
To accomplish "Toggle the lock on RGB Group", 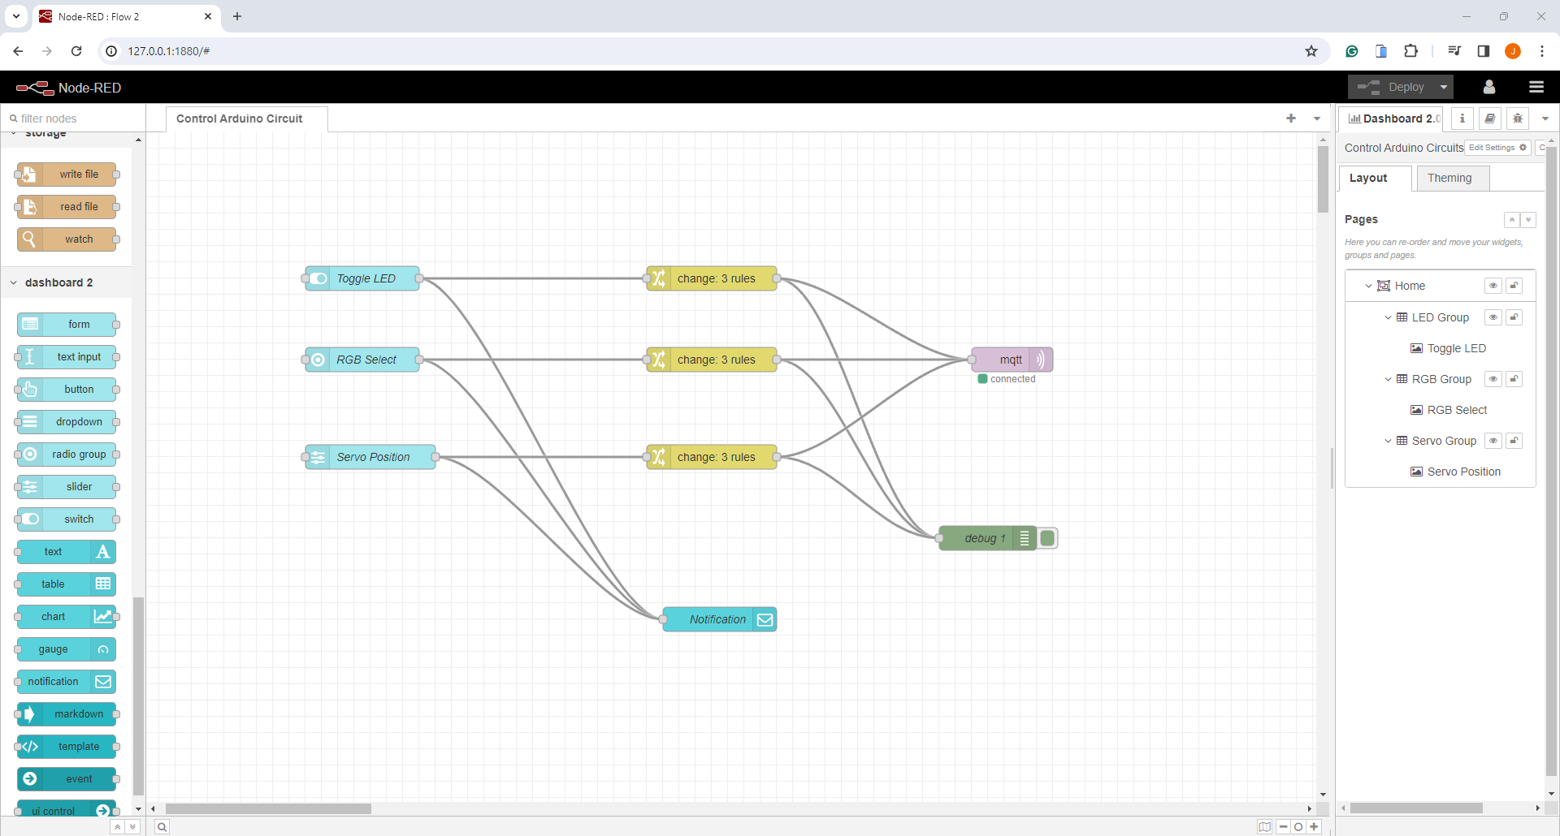I will [x=1514, y=379].
